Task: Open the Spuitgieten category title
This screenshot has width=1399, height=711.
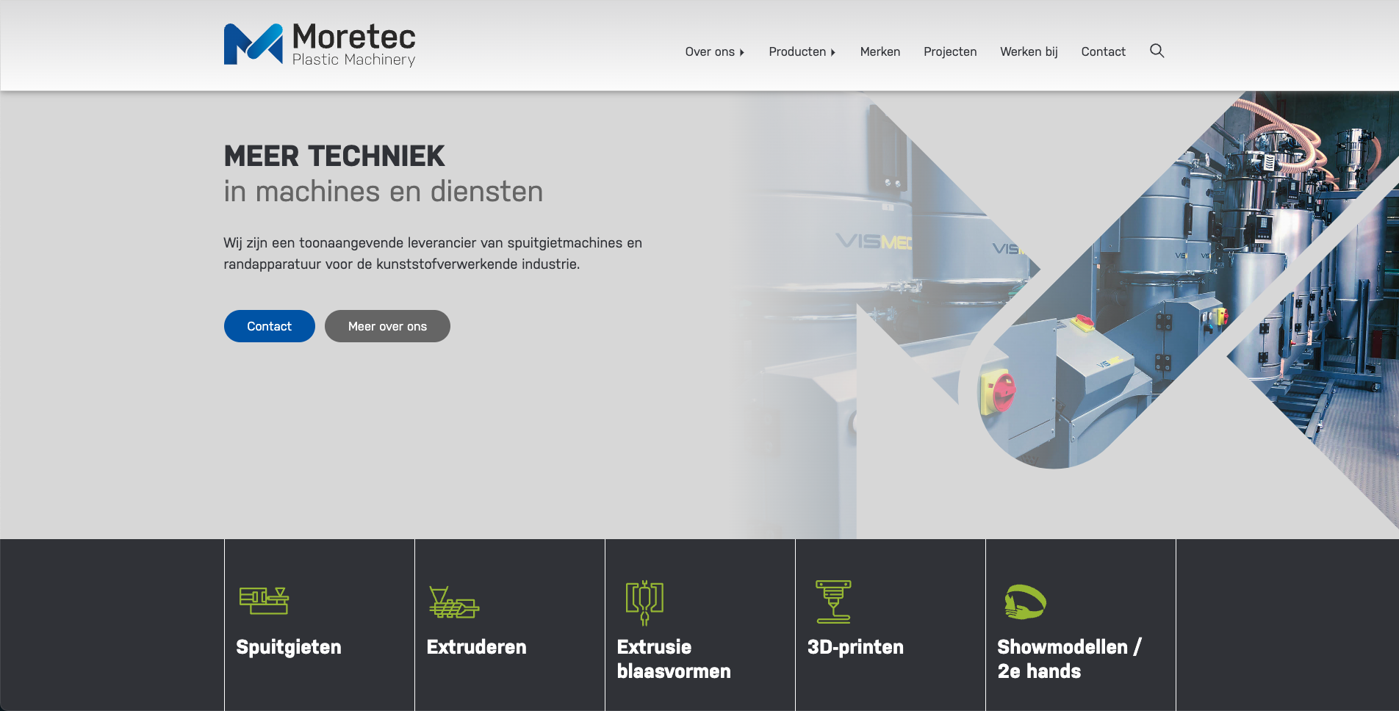Action: click(288, 647)
